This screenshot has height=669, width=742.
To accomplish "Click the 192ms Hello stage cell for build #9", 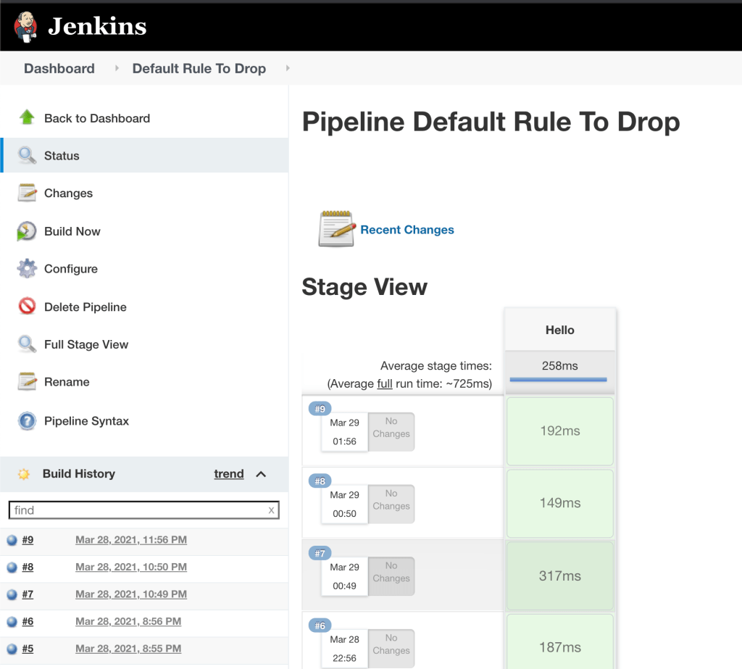I will (x=559, y=431).
